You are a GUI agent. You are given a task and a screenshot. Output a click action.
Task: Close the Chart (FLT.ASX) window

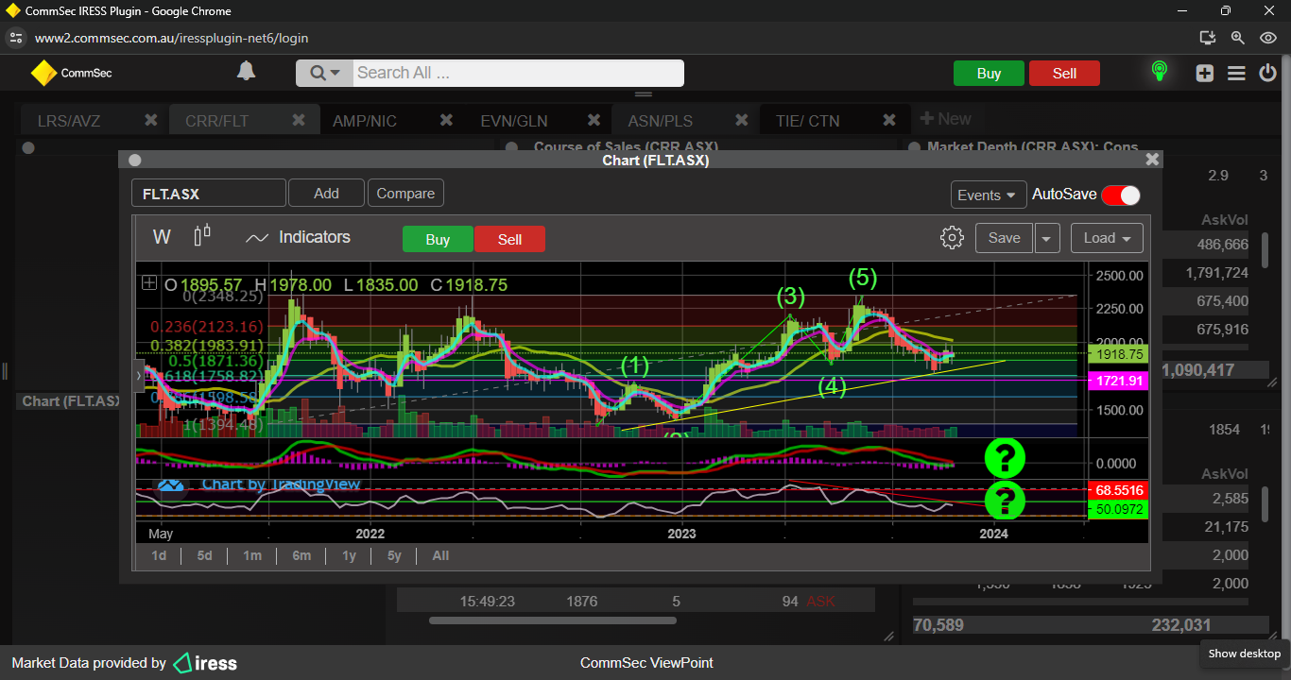(x=1152, y=160)
